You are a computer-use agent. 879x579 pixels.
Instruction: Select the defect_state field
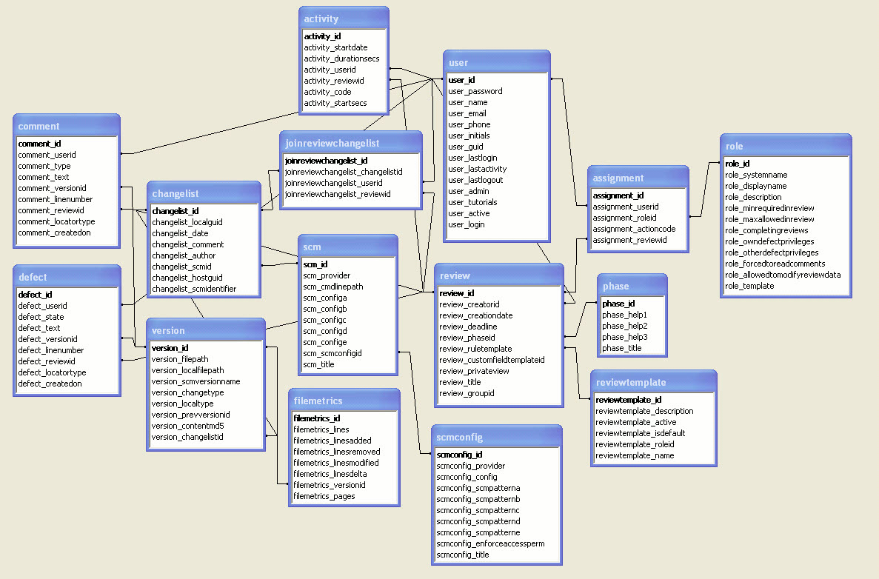coord(41,317)
